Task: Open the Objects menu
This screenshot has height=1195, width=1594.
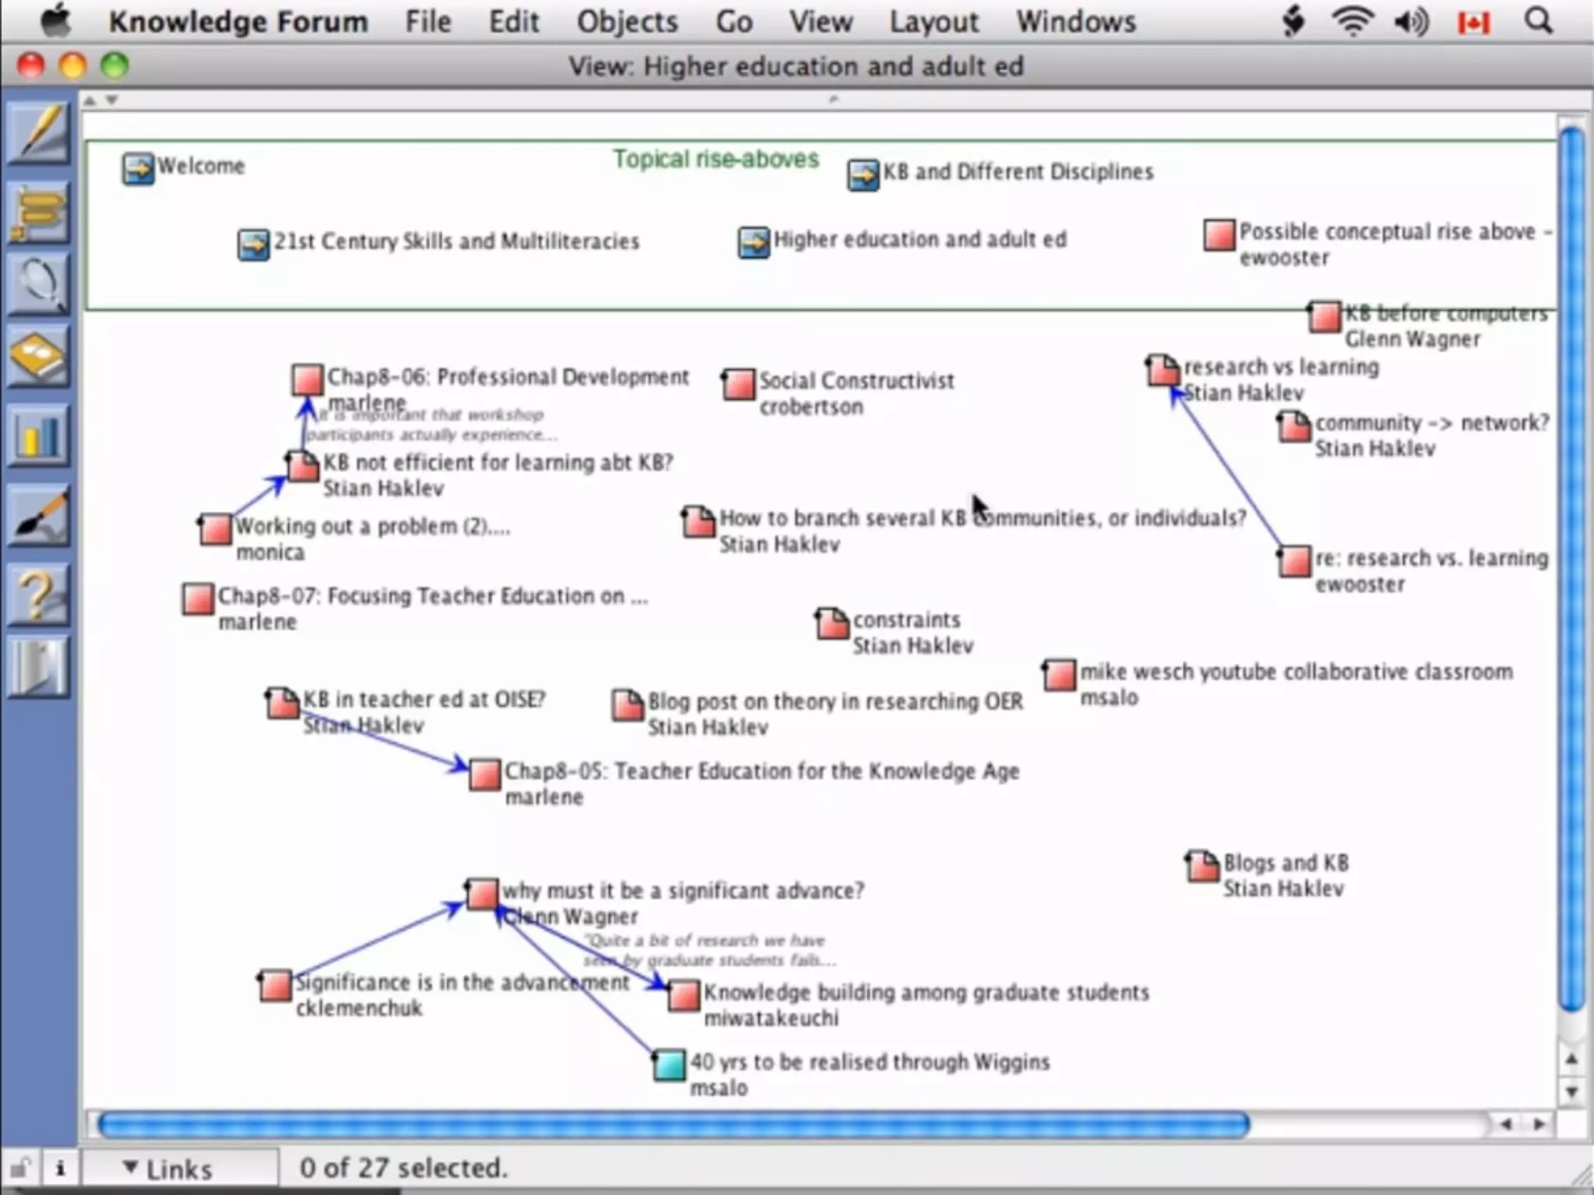Action: click(x=627, y=22)
